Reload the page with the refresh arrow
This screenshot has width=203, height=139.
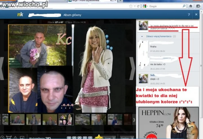coord(138,6)
